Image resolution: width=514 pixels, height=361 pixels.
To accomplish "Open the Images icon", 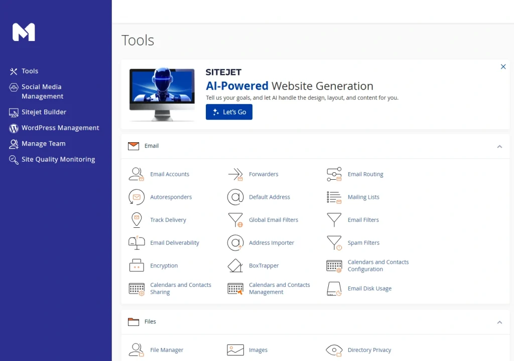I will point(235,350).
